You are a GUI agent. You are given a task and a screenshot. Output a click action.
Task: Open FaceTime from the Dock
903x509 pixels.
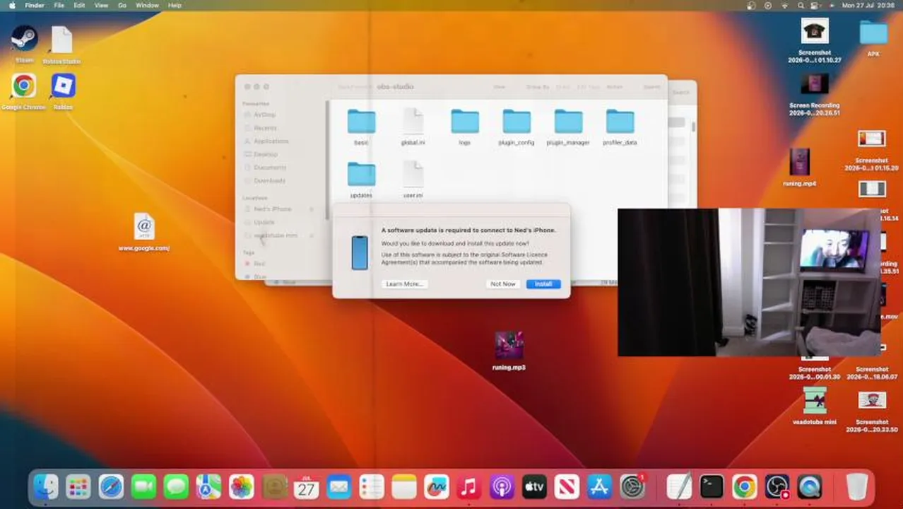143,487
